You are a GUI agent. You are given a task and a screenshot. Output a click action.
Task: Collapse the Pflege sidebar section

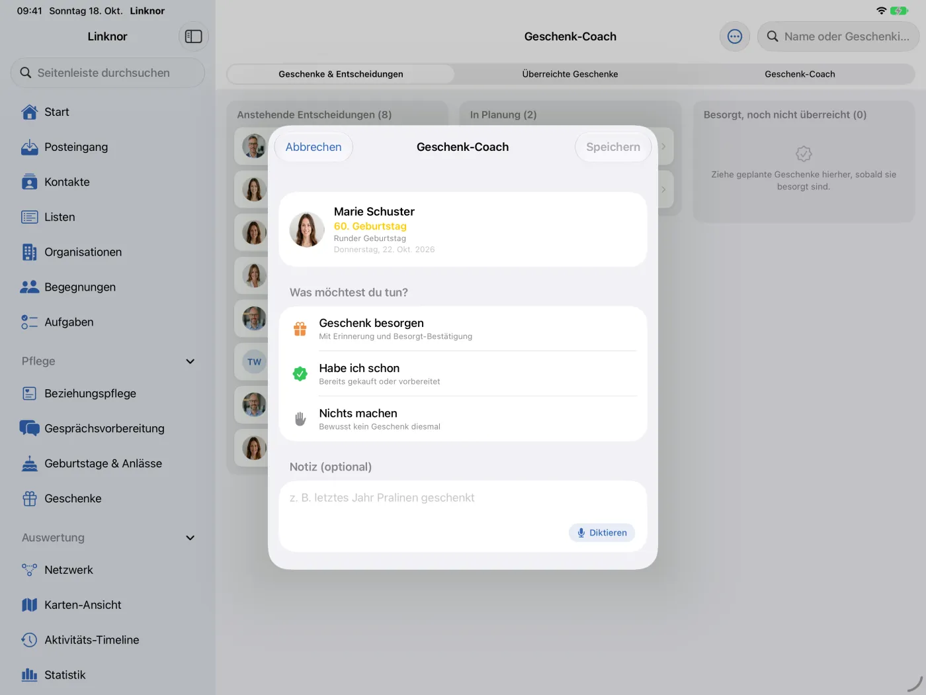pyautogui.click(x=190, y=361)
